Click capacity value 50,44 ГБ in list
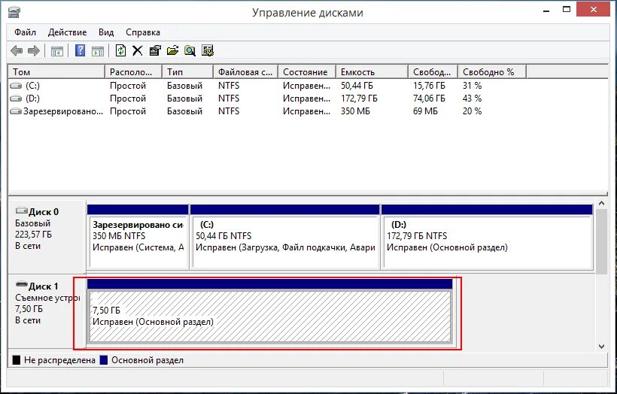617x394 pixels. 357,85
